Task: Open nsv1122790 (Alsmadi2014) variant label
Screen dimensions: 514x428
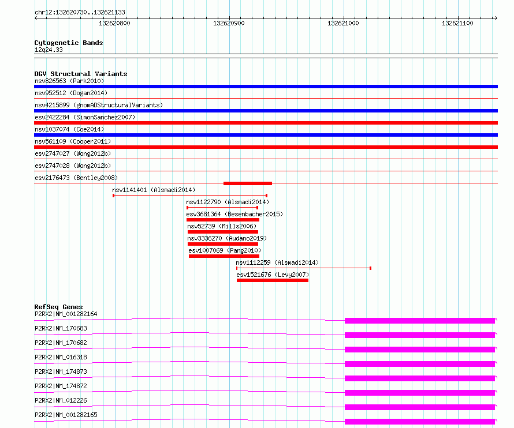Action: 228,202
